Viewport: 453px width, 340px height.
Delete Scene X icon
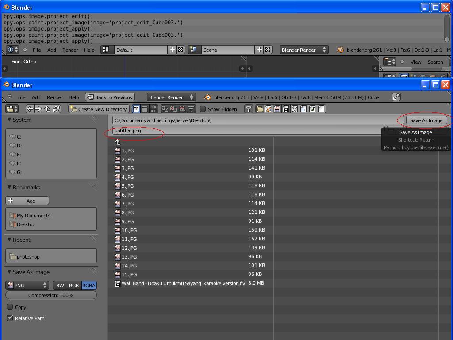point(268,50)
